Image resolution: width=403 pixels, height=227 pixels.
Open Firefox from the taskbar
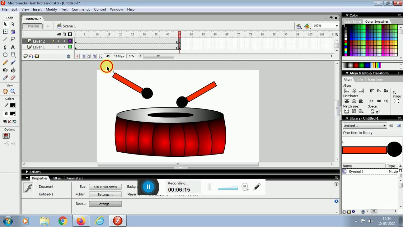[x=81, y=221]
